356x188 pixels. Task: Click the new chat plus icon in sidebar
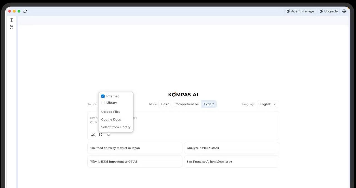pos(11,20)
